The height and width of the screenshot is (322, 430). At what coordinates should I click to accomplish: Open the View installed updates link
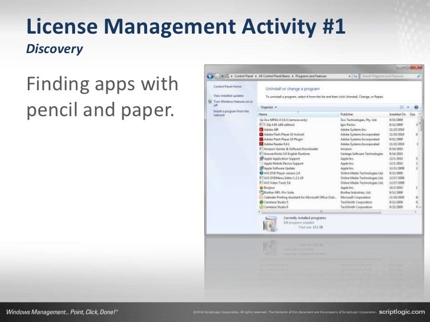[229, 96]
